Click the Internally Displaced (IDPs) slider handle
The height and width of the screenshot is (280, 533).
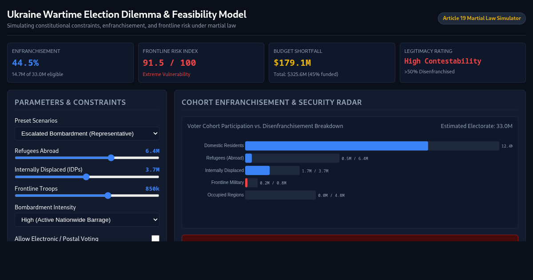coord(86,177)
